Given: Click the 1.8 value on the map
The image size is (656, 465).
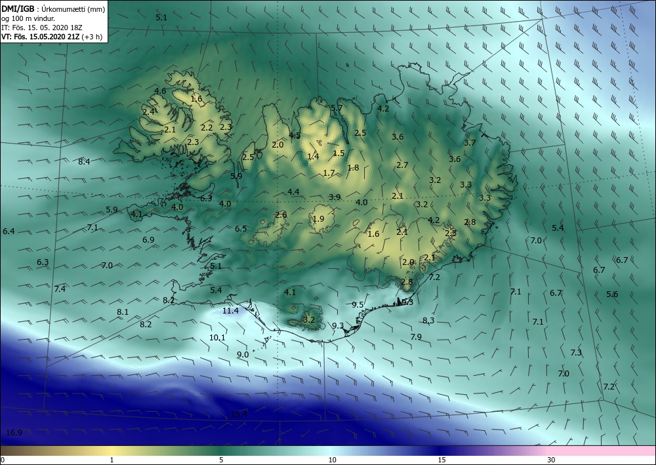Looking at the screenshot, I should [353, 168].
